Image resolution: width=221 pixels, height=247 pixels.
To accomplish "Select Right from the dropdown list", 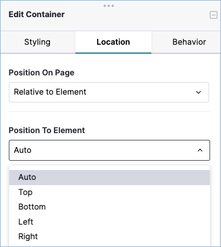I will click(110, 237).
